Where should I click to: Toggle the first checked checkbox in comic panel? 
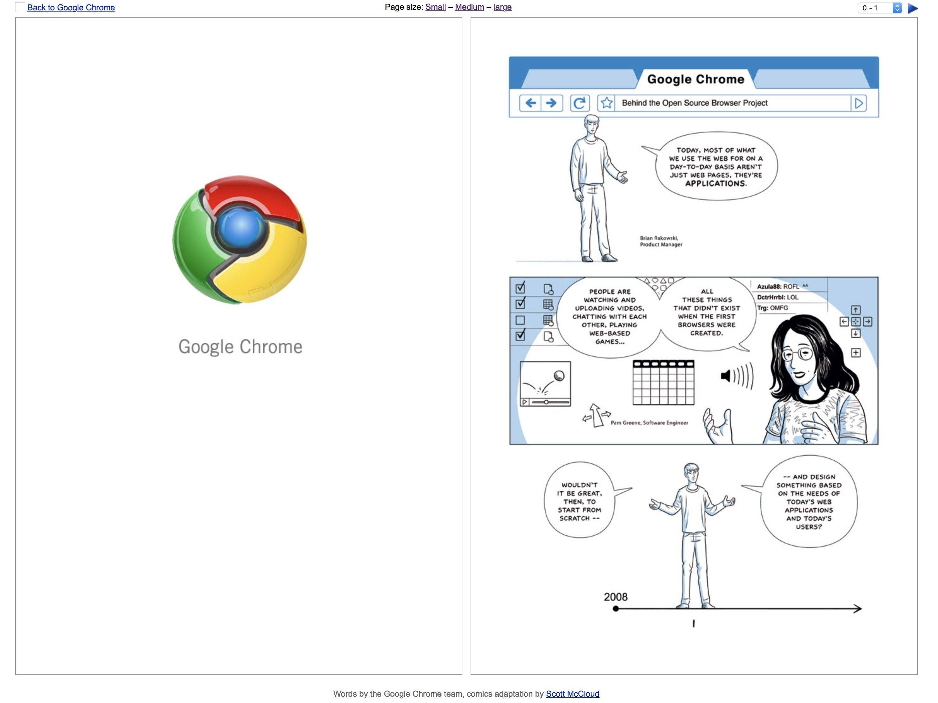[x=520, y=288]
